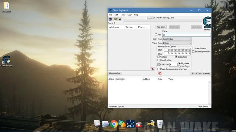Open the Scan Type dropdown

click(x=177, y=39)
